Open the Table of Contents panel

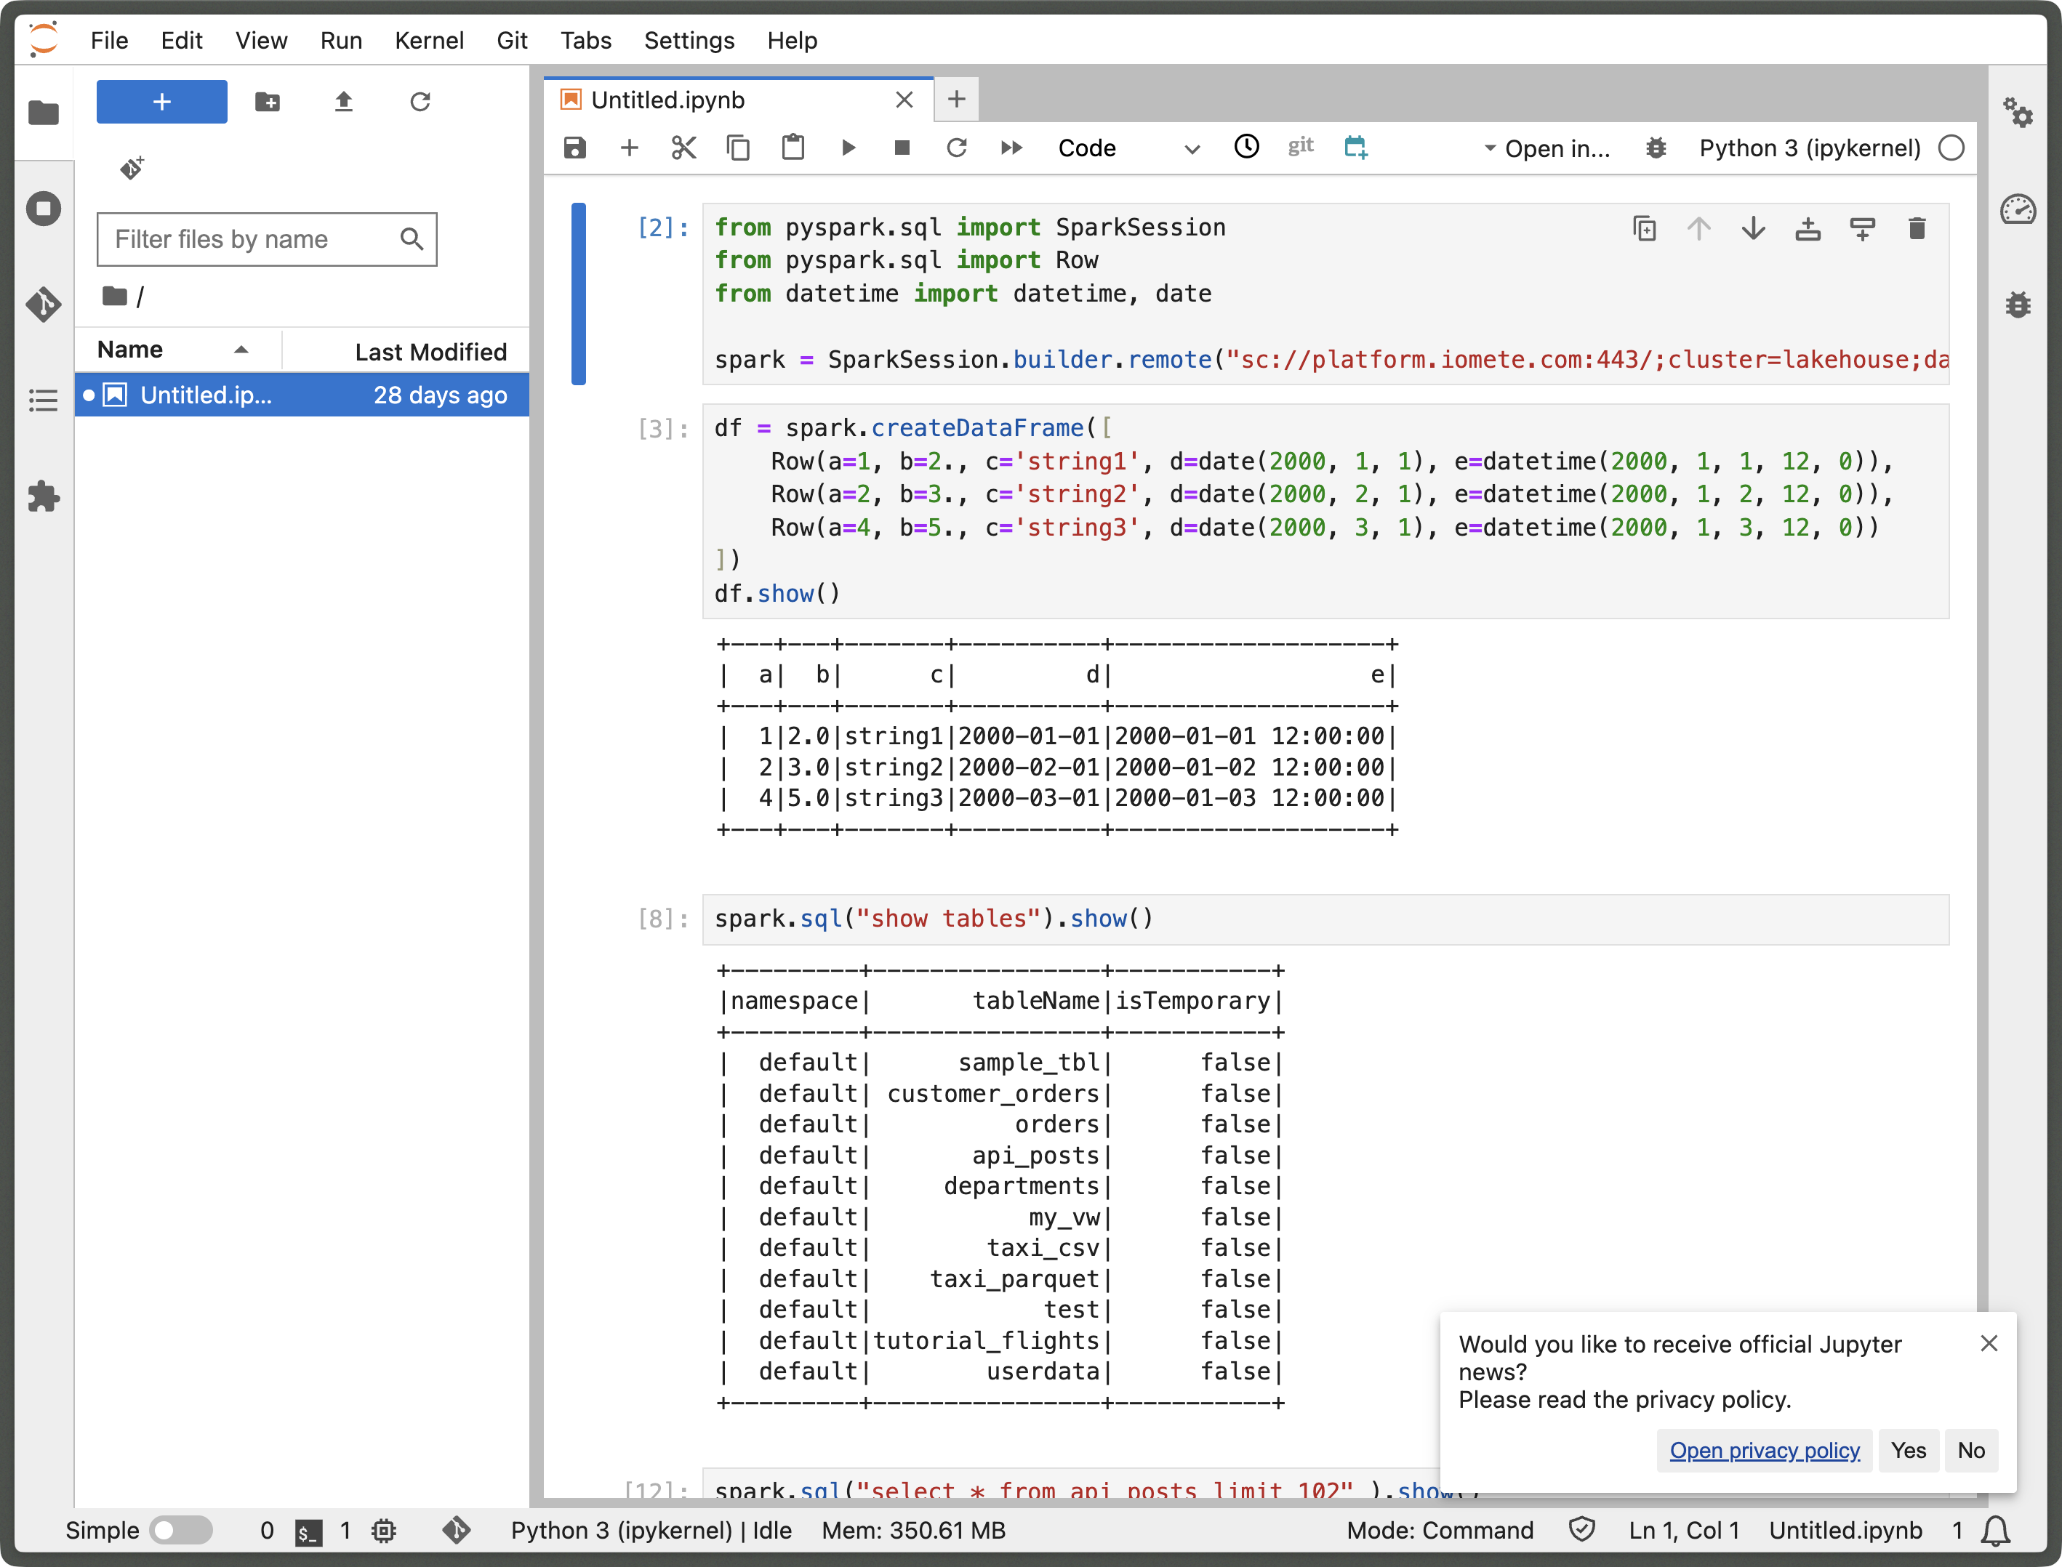[x=44, y=400]
